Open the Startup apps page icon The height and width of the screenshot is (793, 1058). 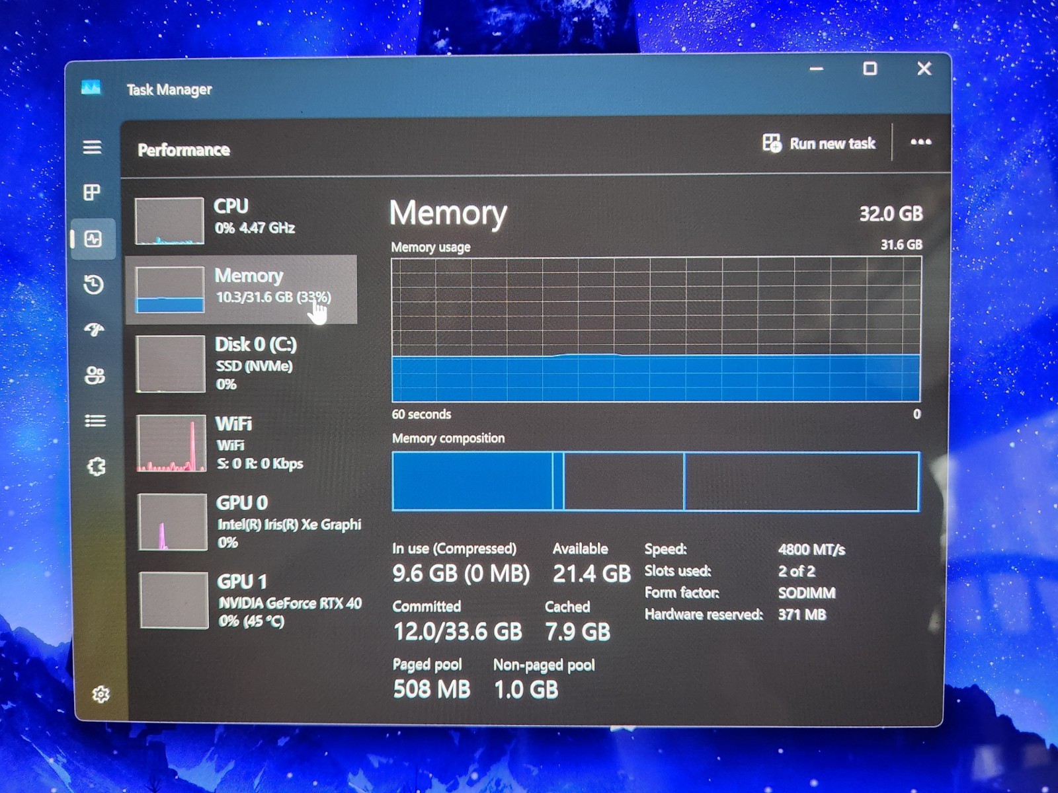(95, 329)
